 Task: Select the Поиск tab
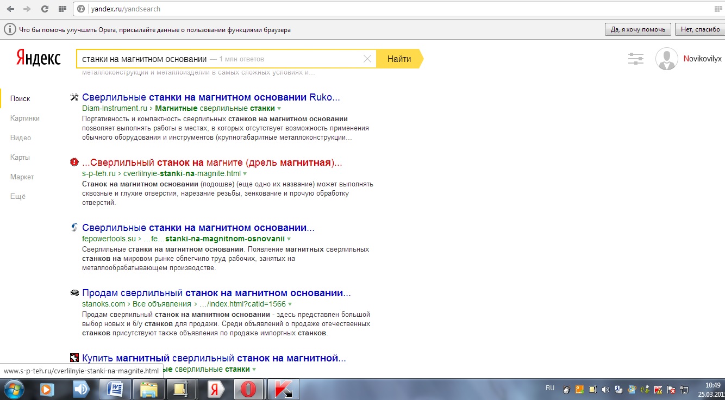pos(20,98)
